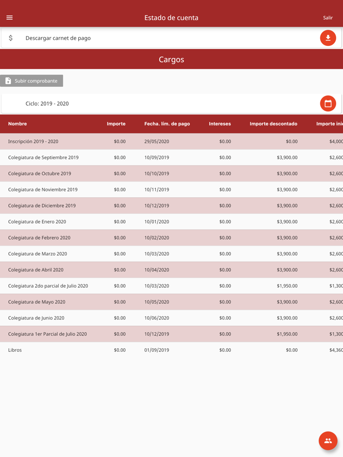This screenshot has width=343, height=457.
Task: Select Colegiatura de Abril 2020
Action: click(x=171, y=270)
